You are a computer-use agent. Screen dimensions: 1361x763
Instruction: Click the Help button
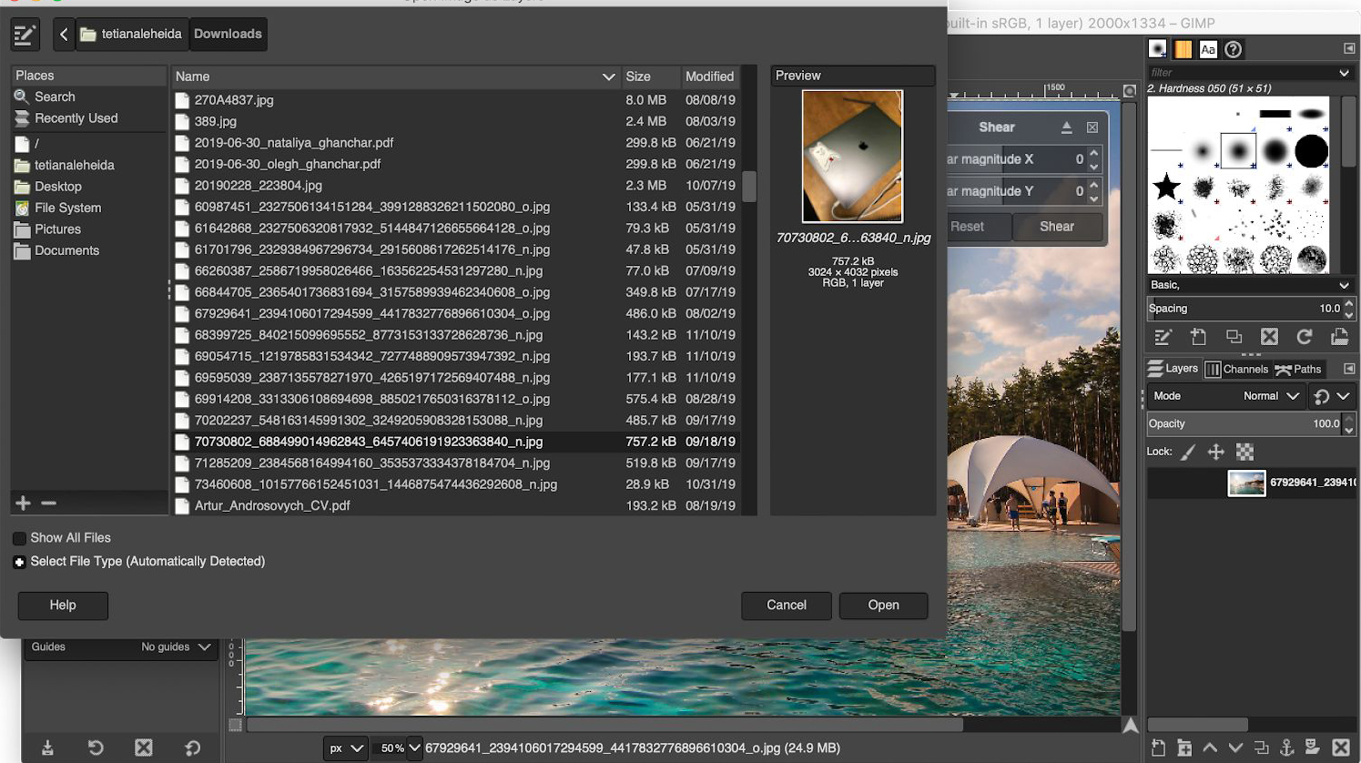[63, 605]
